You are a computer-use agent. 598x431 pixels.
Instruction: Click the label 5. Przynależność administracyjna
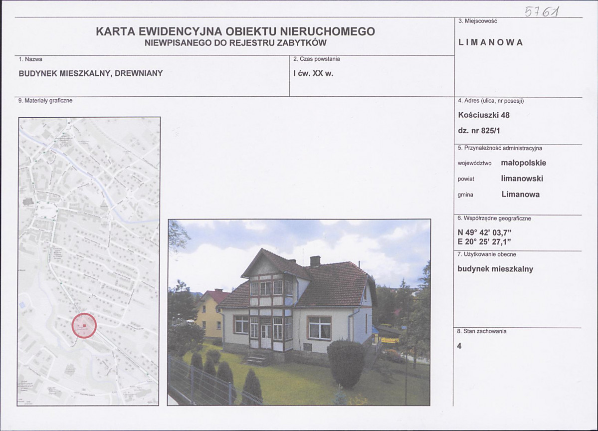point(500,148)
